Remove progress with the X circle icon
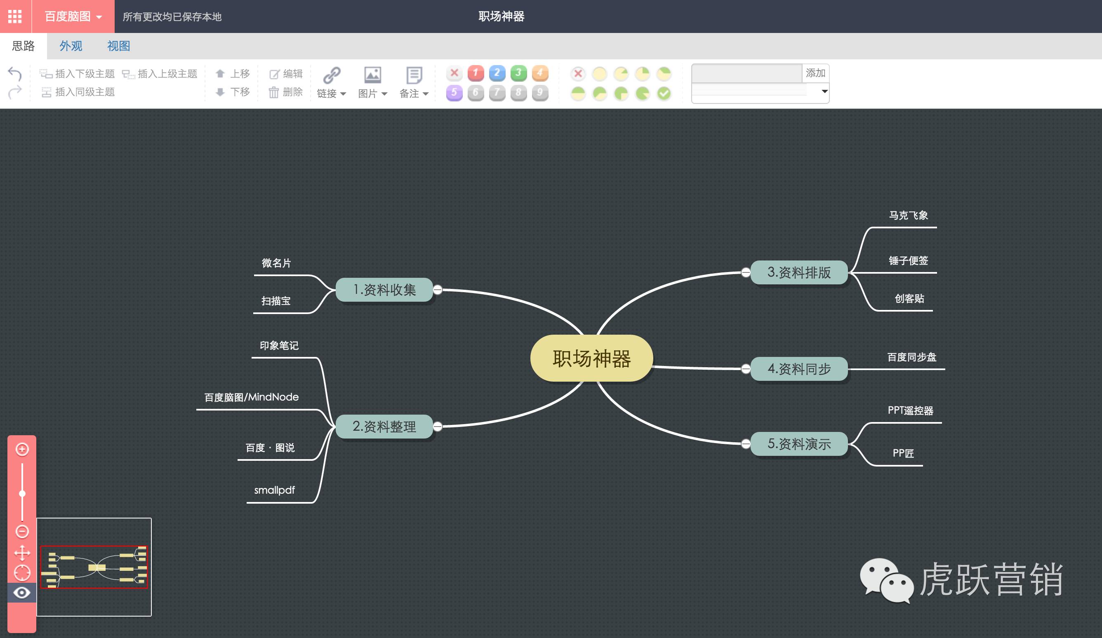Screen dimensions: 1102x638 pyautogui.click(x=578, y=73)
